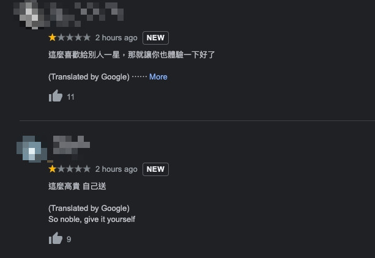Screen dimensions: 375x258
Task: Click the "這麼高貴 自己送" review text
Action: coord(81,185)
